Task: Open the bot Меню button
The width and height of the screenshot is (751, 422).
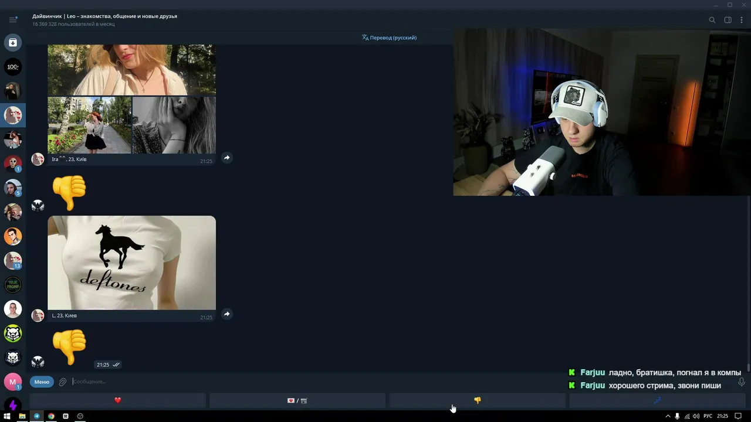Action: tap(42, 382)
